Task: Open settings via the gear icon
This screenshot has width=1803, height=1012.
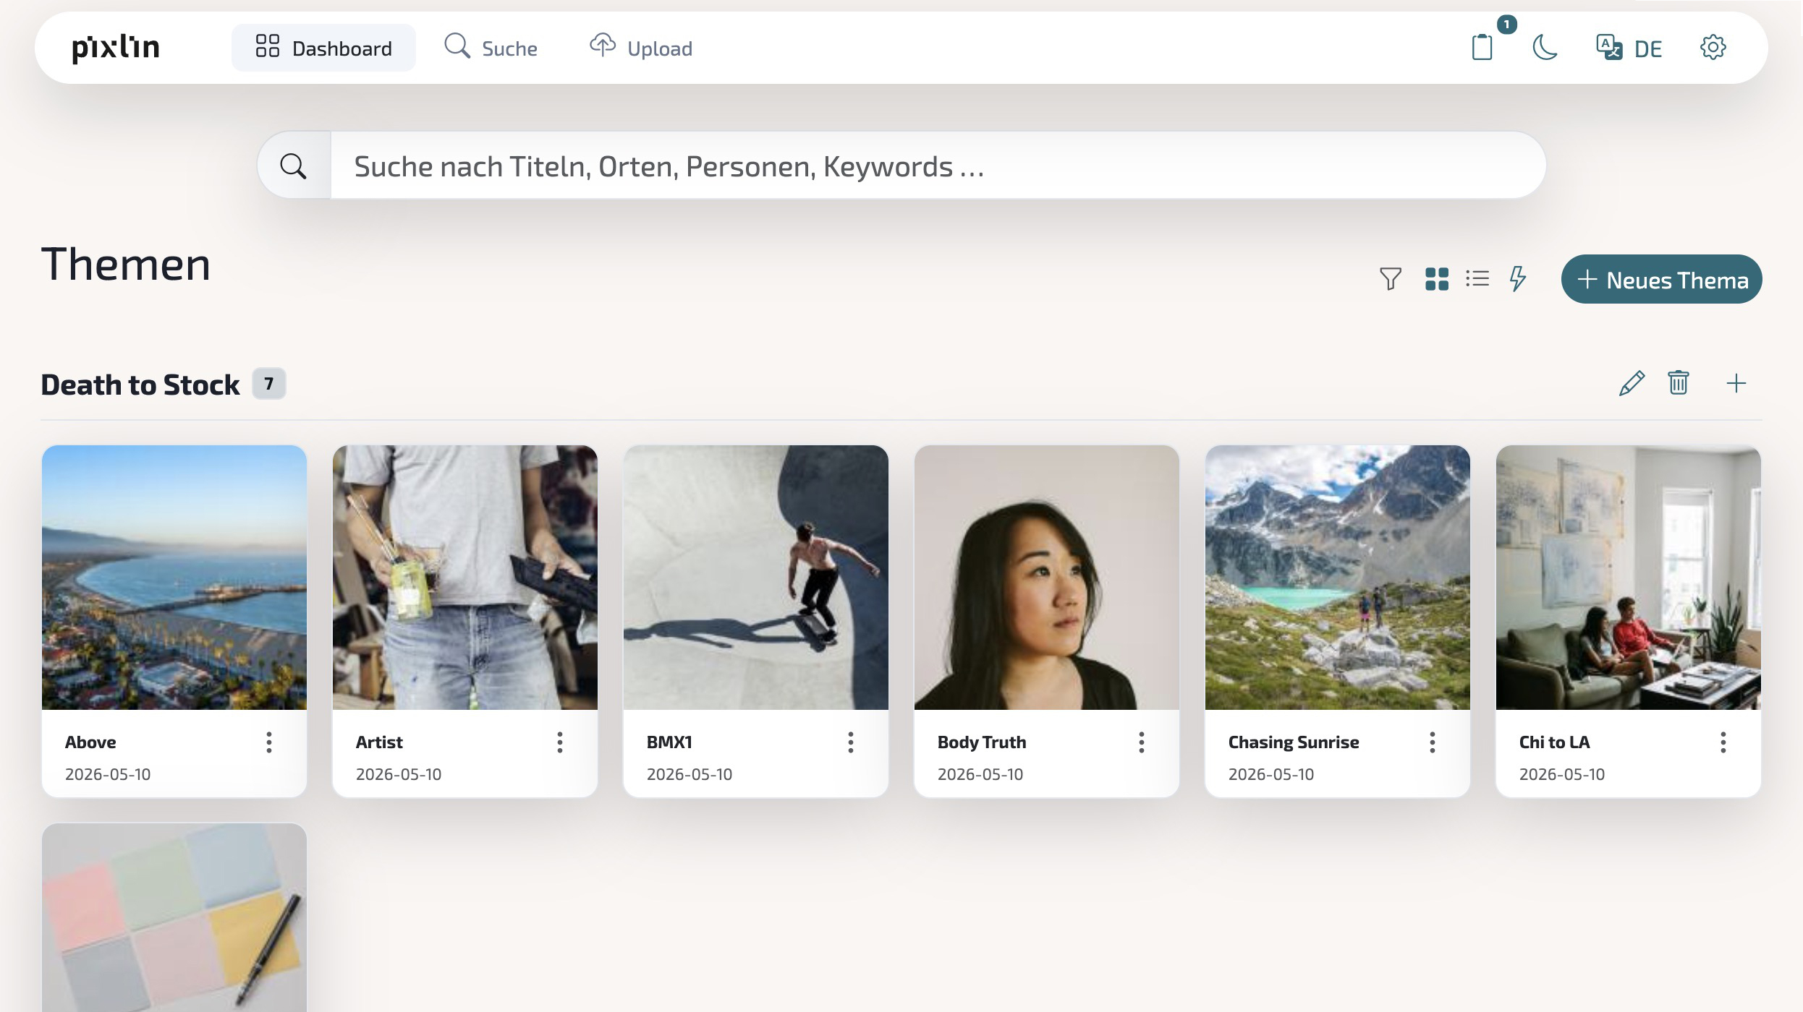Action: (1713, 48)
